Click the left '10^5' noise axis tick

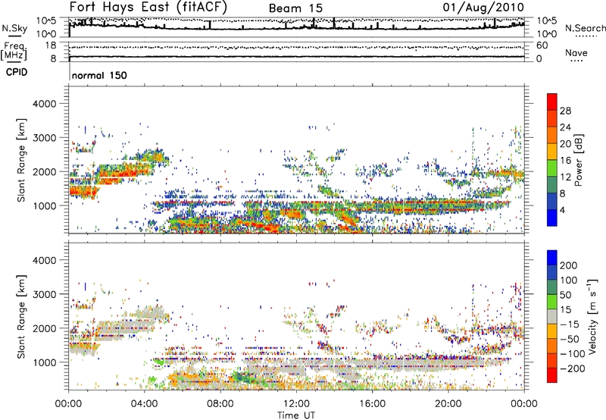click(46, 21)
